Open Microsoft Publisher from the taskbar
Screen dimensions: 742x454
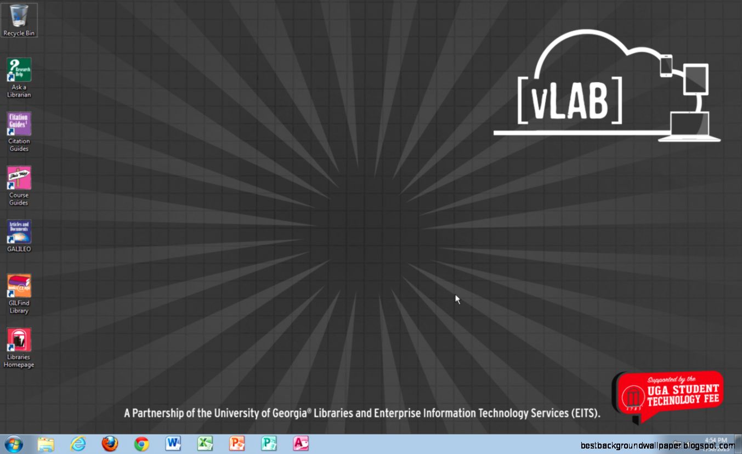point(269,443)
